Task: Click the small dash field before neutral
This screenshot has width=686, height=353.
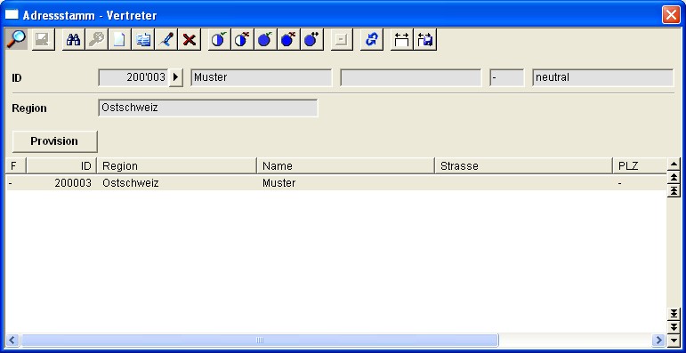Action: [x=507, y=78]
